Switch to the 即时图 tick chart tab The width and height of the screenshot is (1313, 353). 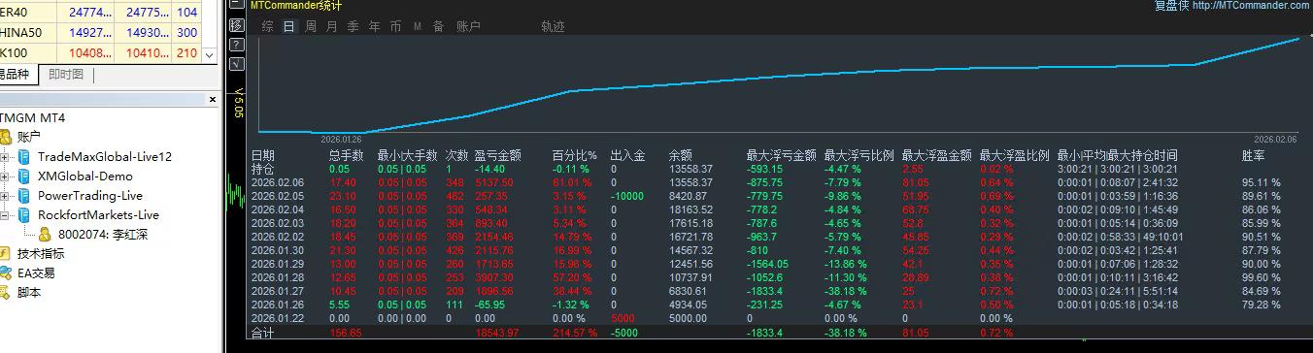(x=65, y=75)
